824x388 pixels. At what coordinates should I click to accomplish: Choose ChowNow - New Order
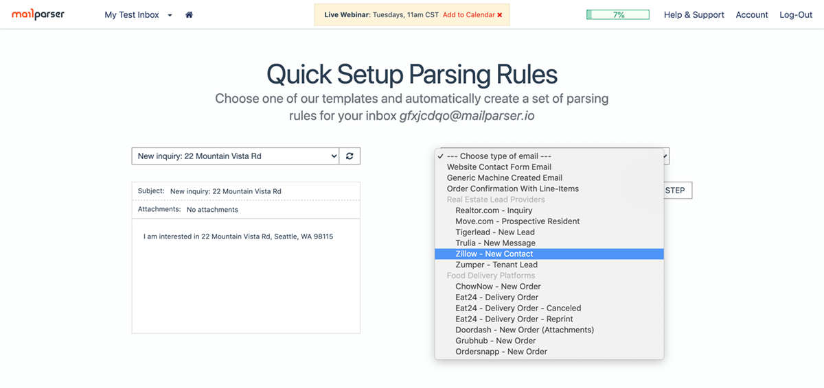tap(549, 287)
